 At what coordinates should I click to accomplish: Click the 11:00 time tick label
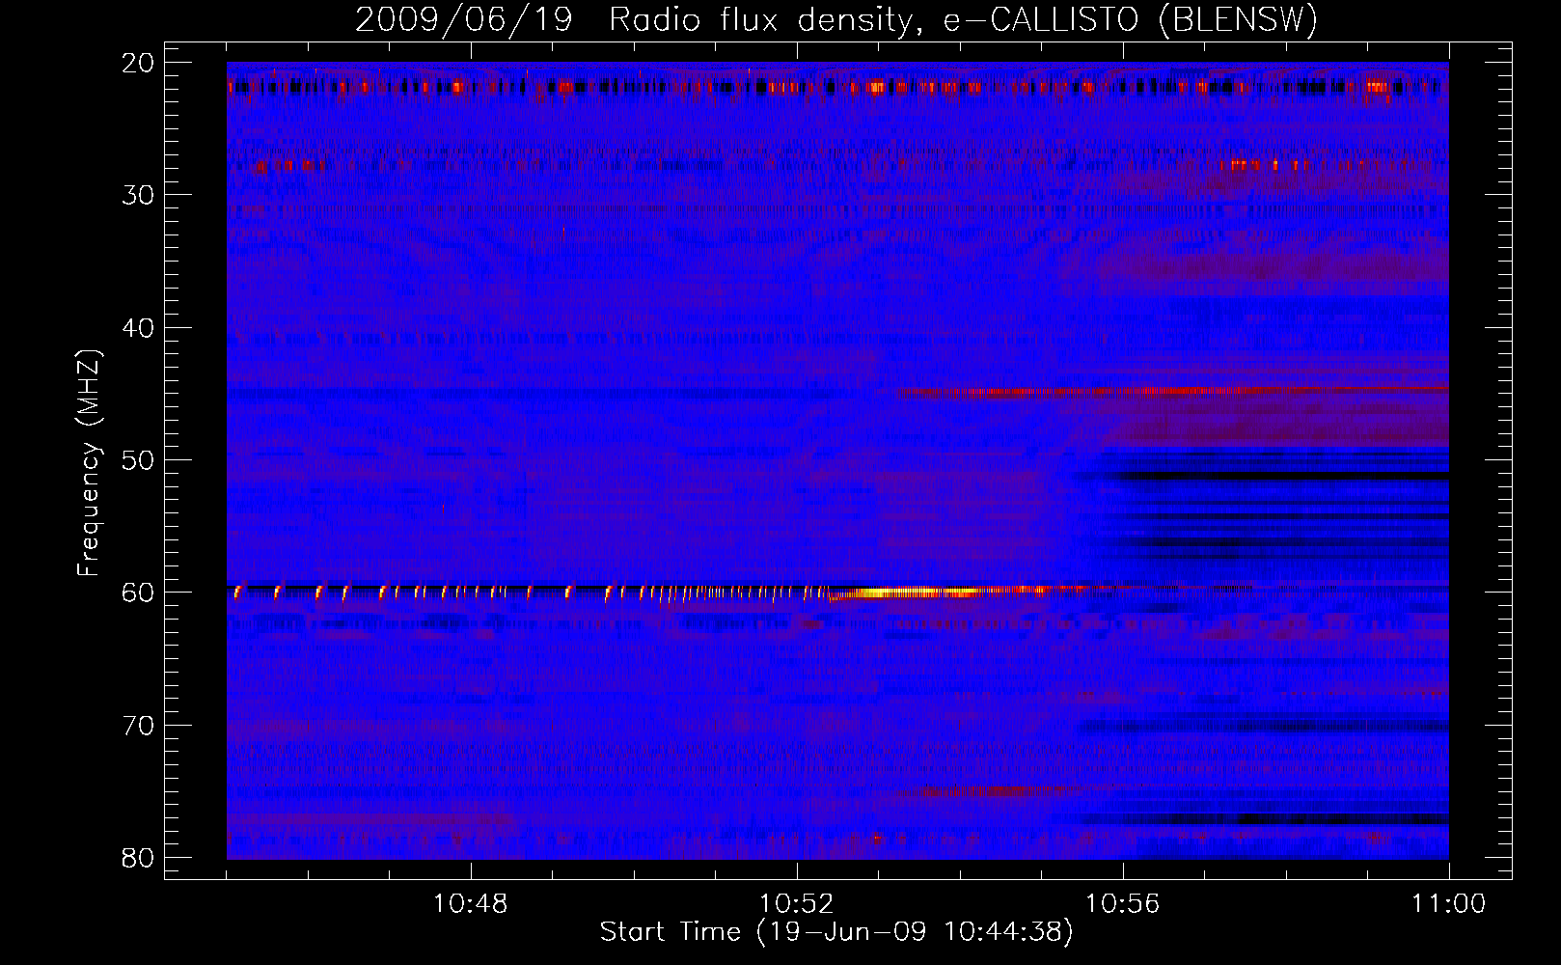[x=1449, y=904]
